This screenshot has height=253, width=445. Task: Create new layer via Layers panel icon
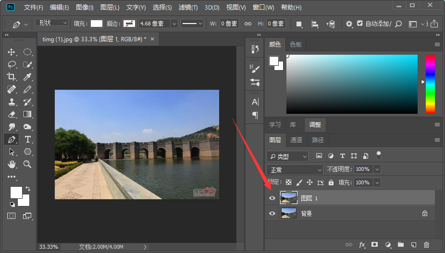(x=413, y=245)
